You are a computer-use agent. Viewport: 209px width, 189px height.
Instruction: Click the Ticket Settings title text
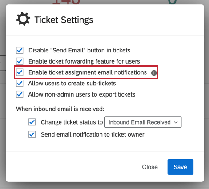[64, 20]
